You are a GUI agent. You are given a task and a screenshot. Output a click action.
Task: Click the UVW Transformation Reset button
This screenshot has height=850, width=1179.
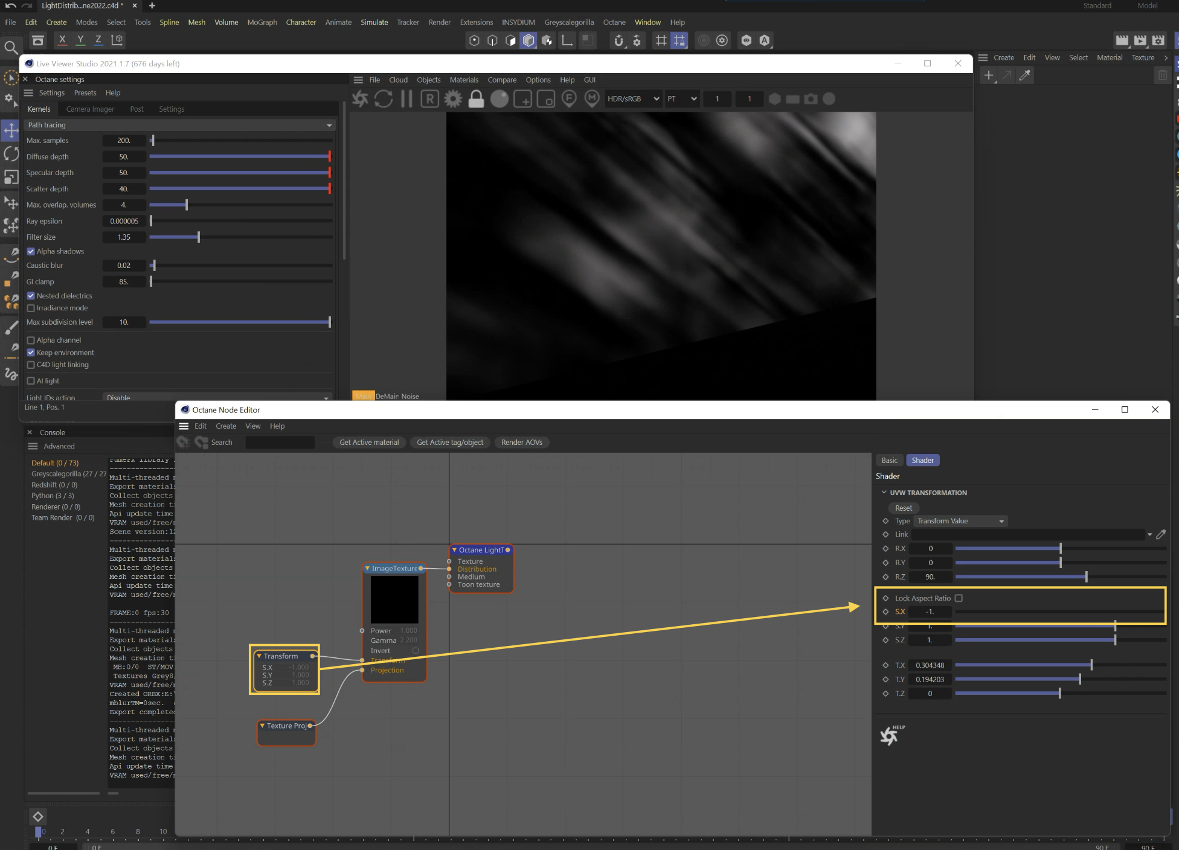pyautogui.click(x=903, y=508)
